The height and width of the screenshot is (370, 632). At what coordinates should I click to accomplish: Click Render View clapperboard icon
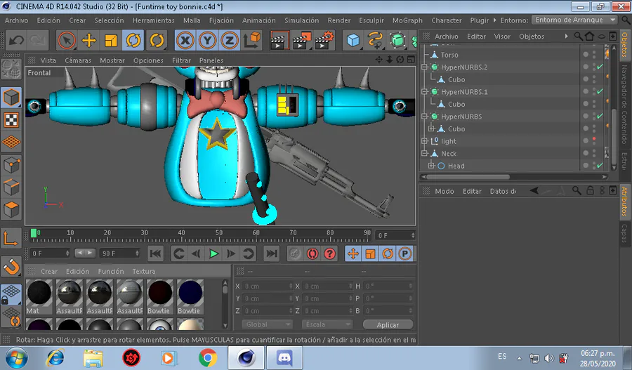pyautogui.click(x=279, y=40)
